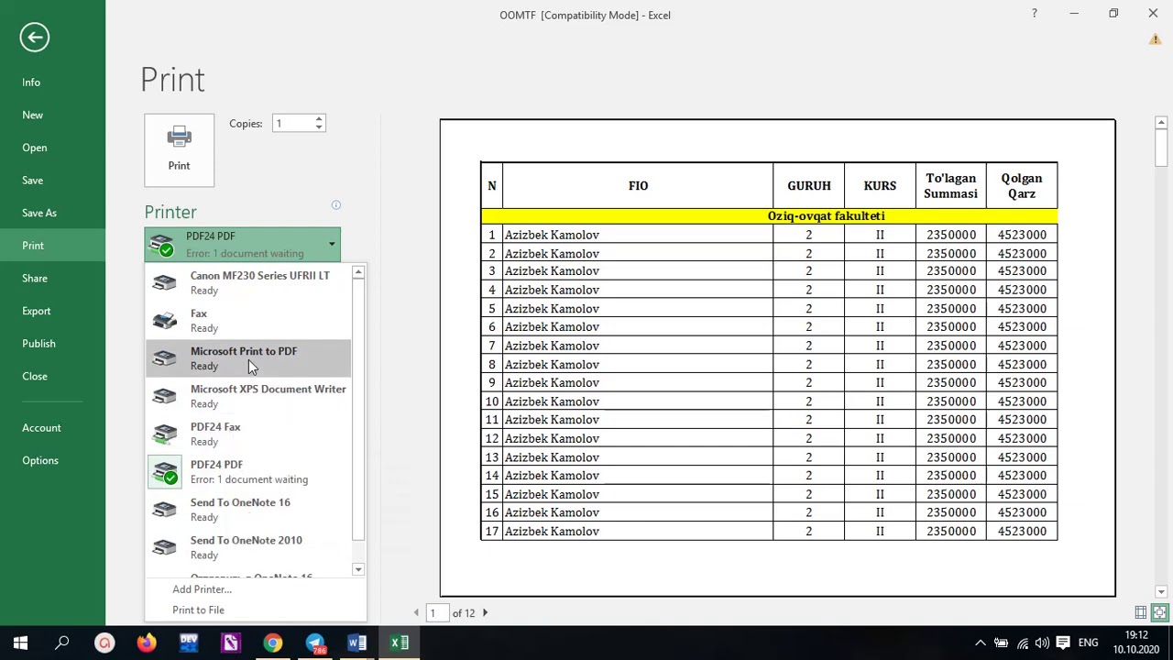Viewport: 1173px width, 660px height.
Task: Switch to Word in the taskbar
Action: point(356,643)
